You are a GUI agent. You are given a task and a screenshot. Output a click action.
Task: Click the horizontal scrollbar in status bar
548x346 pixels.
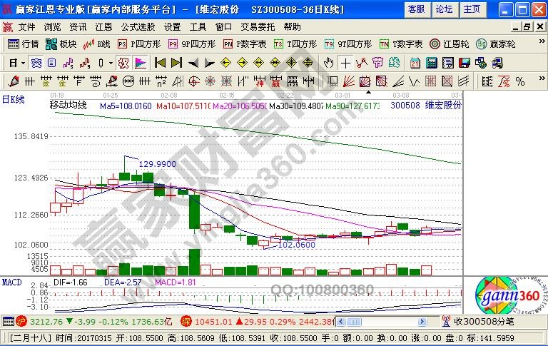[x=385, y=322]
